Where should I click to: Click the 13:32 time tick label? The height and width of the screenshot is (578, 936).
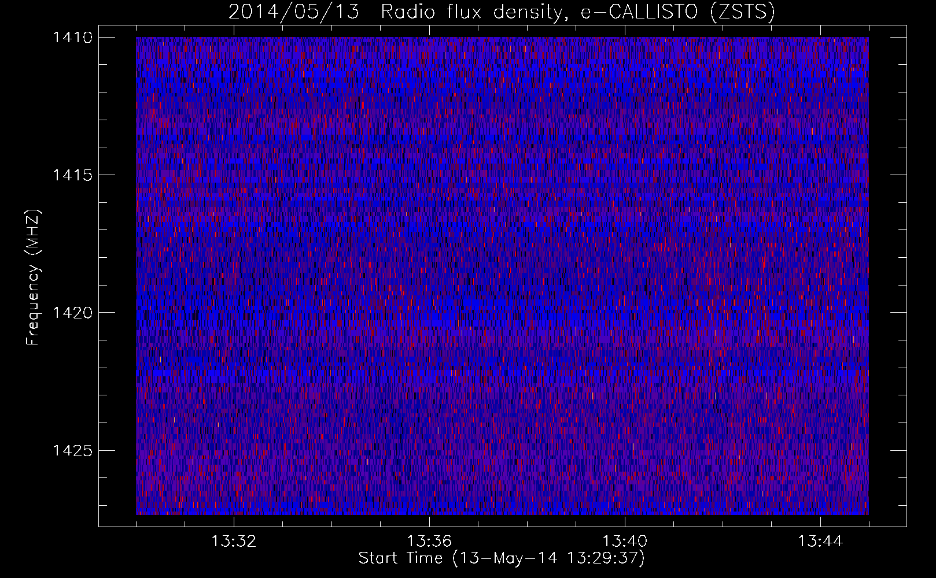click(234, 542)
